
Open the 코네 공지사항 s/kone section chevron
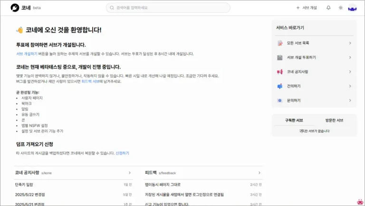tap(130, 173)
